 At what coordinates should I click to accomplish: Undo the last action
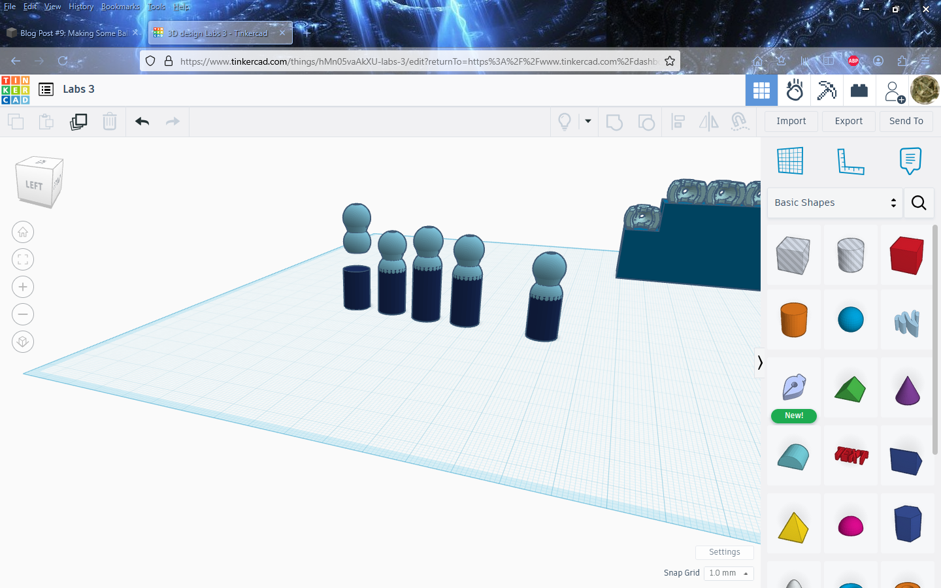coord(142,122)
